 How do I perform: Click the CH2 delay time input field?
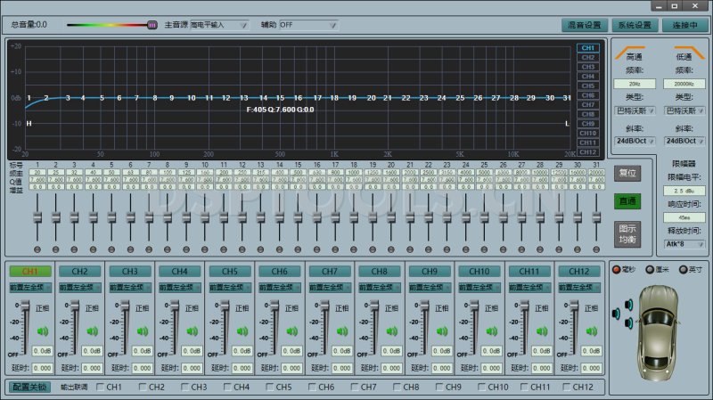92,367
